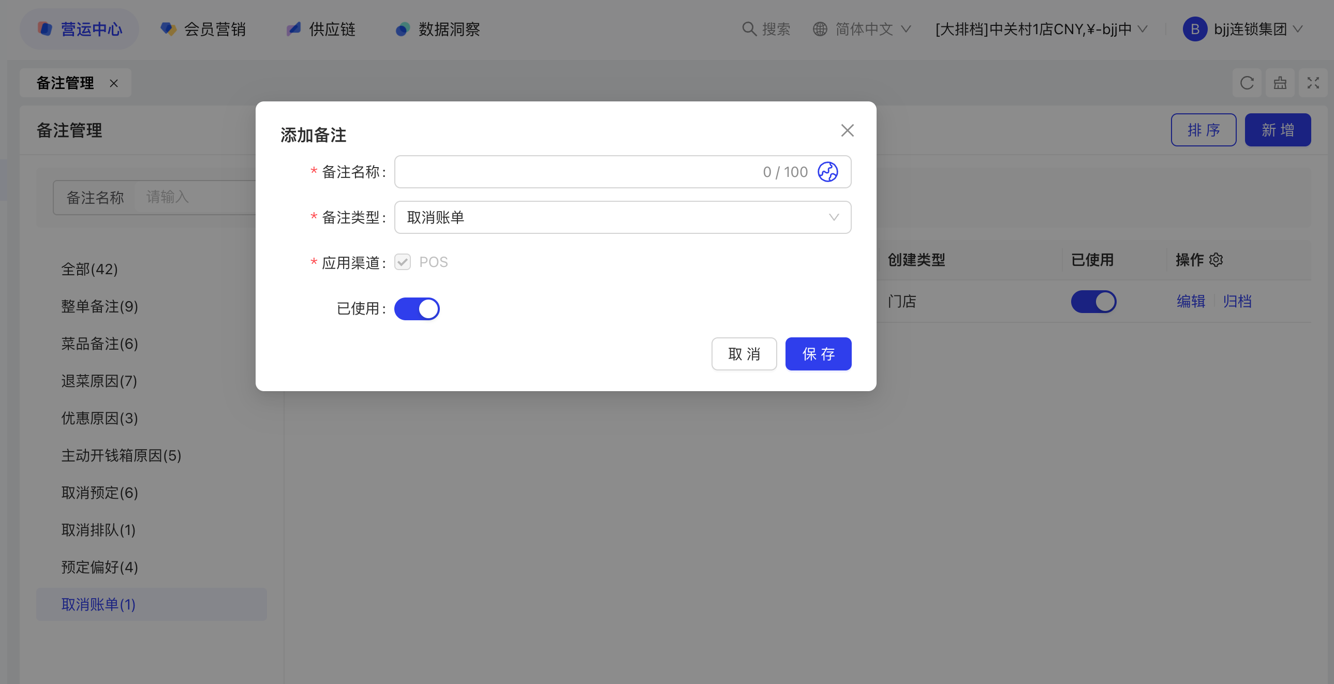Click the 取消 button
This screenshot has width=1334, height=684.
(744, 354)
